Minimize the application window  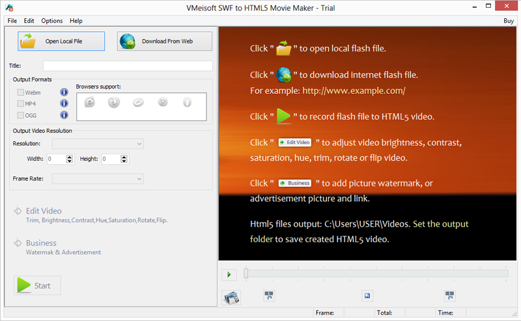[x=475, y=7]
